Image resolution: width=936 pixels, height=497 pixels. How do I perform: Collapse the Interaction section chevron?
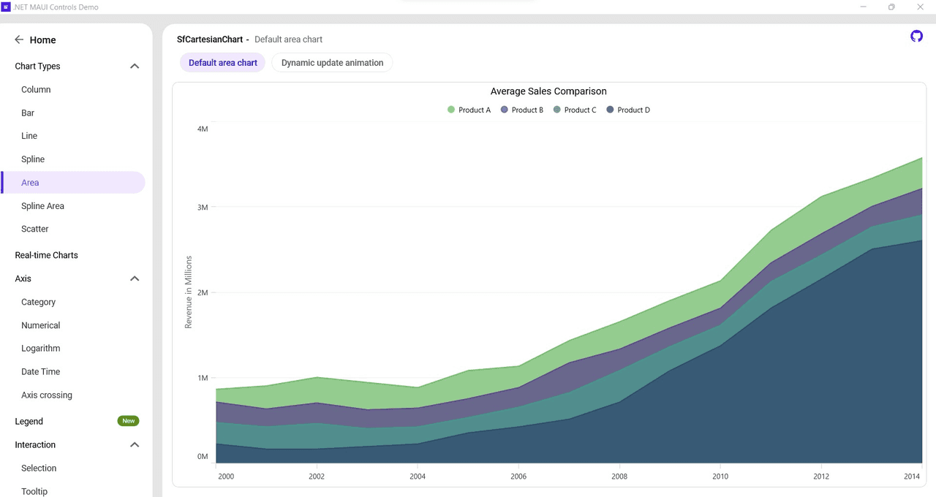(x=135, y=444)
